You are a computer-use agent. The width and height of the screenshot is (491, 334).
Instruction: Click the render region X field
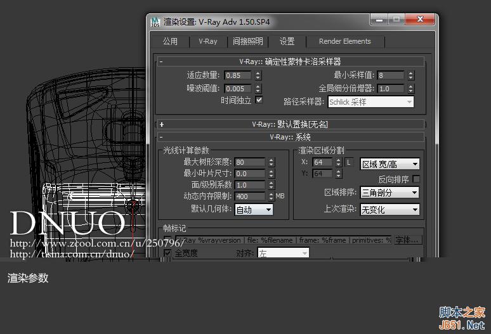322,162
